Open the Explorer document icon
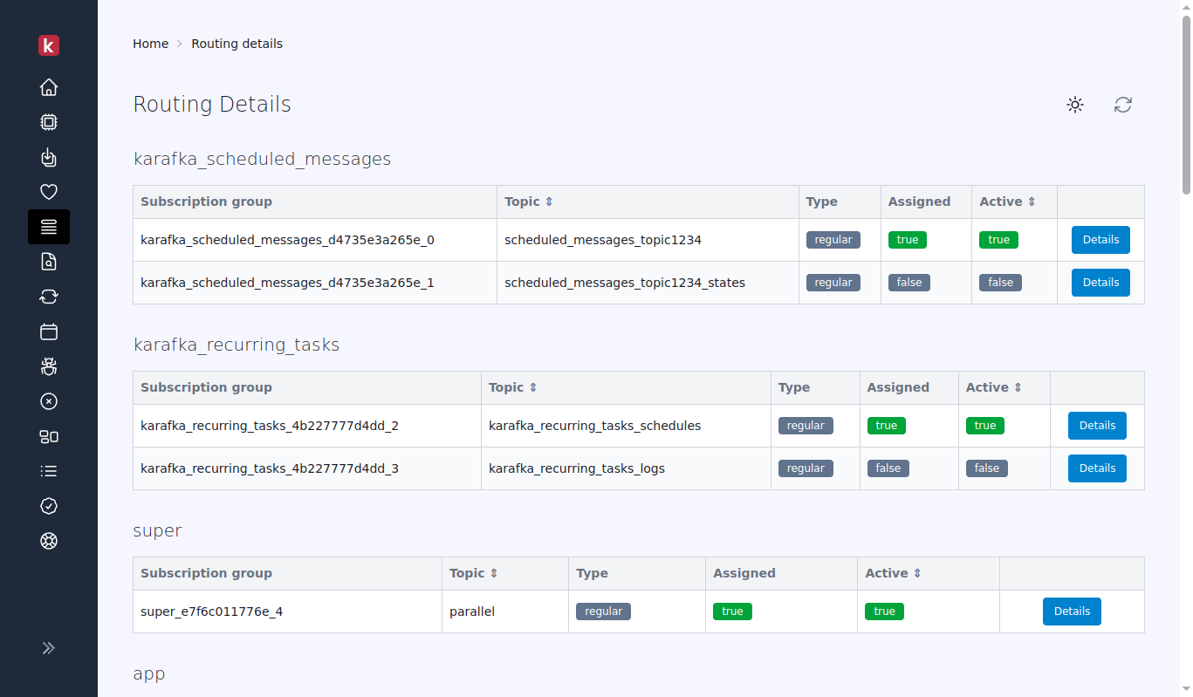This screenshot has height=697, width=1193. point(49,262)
